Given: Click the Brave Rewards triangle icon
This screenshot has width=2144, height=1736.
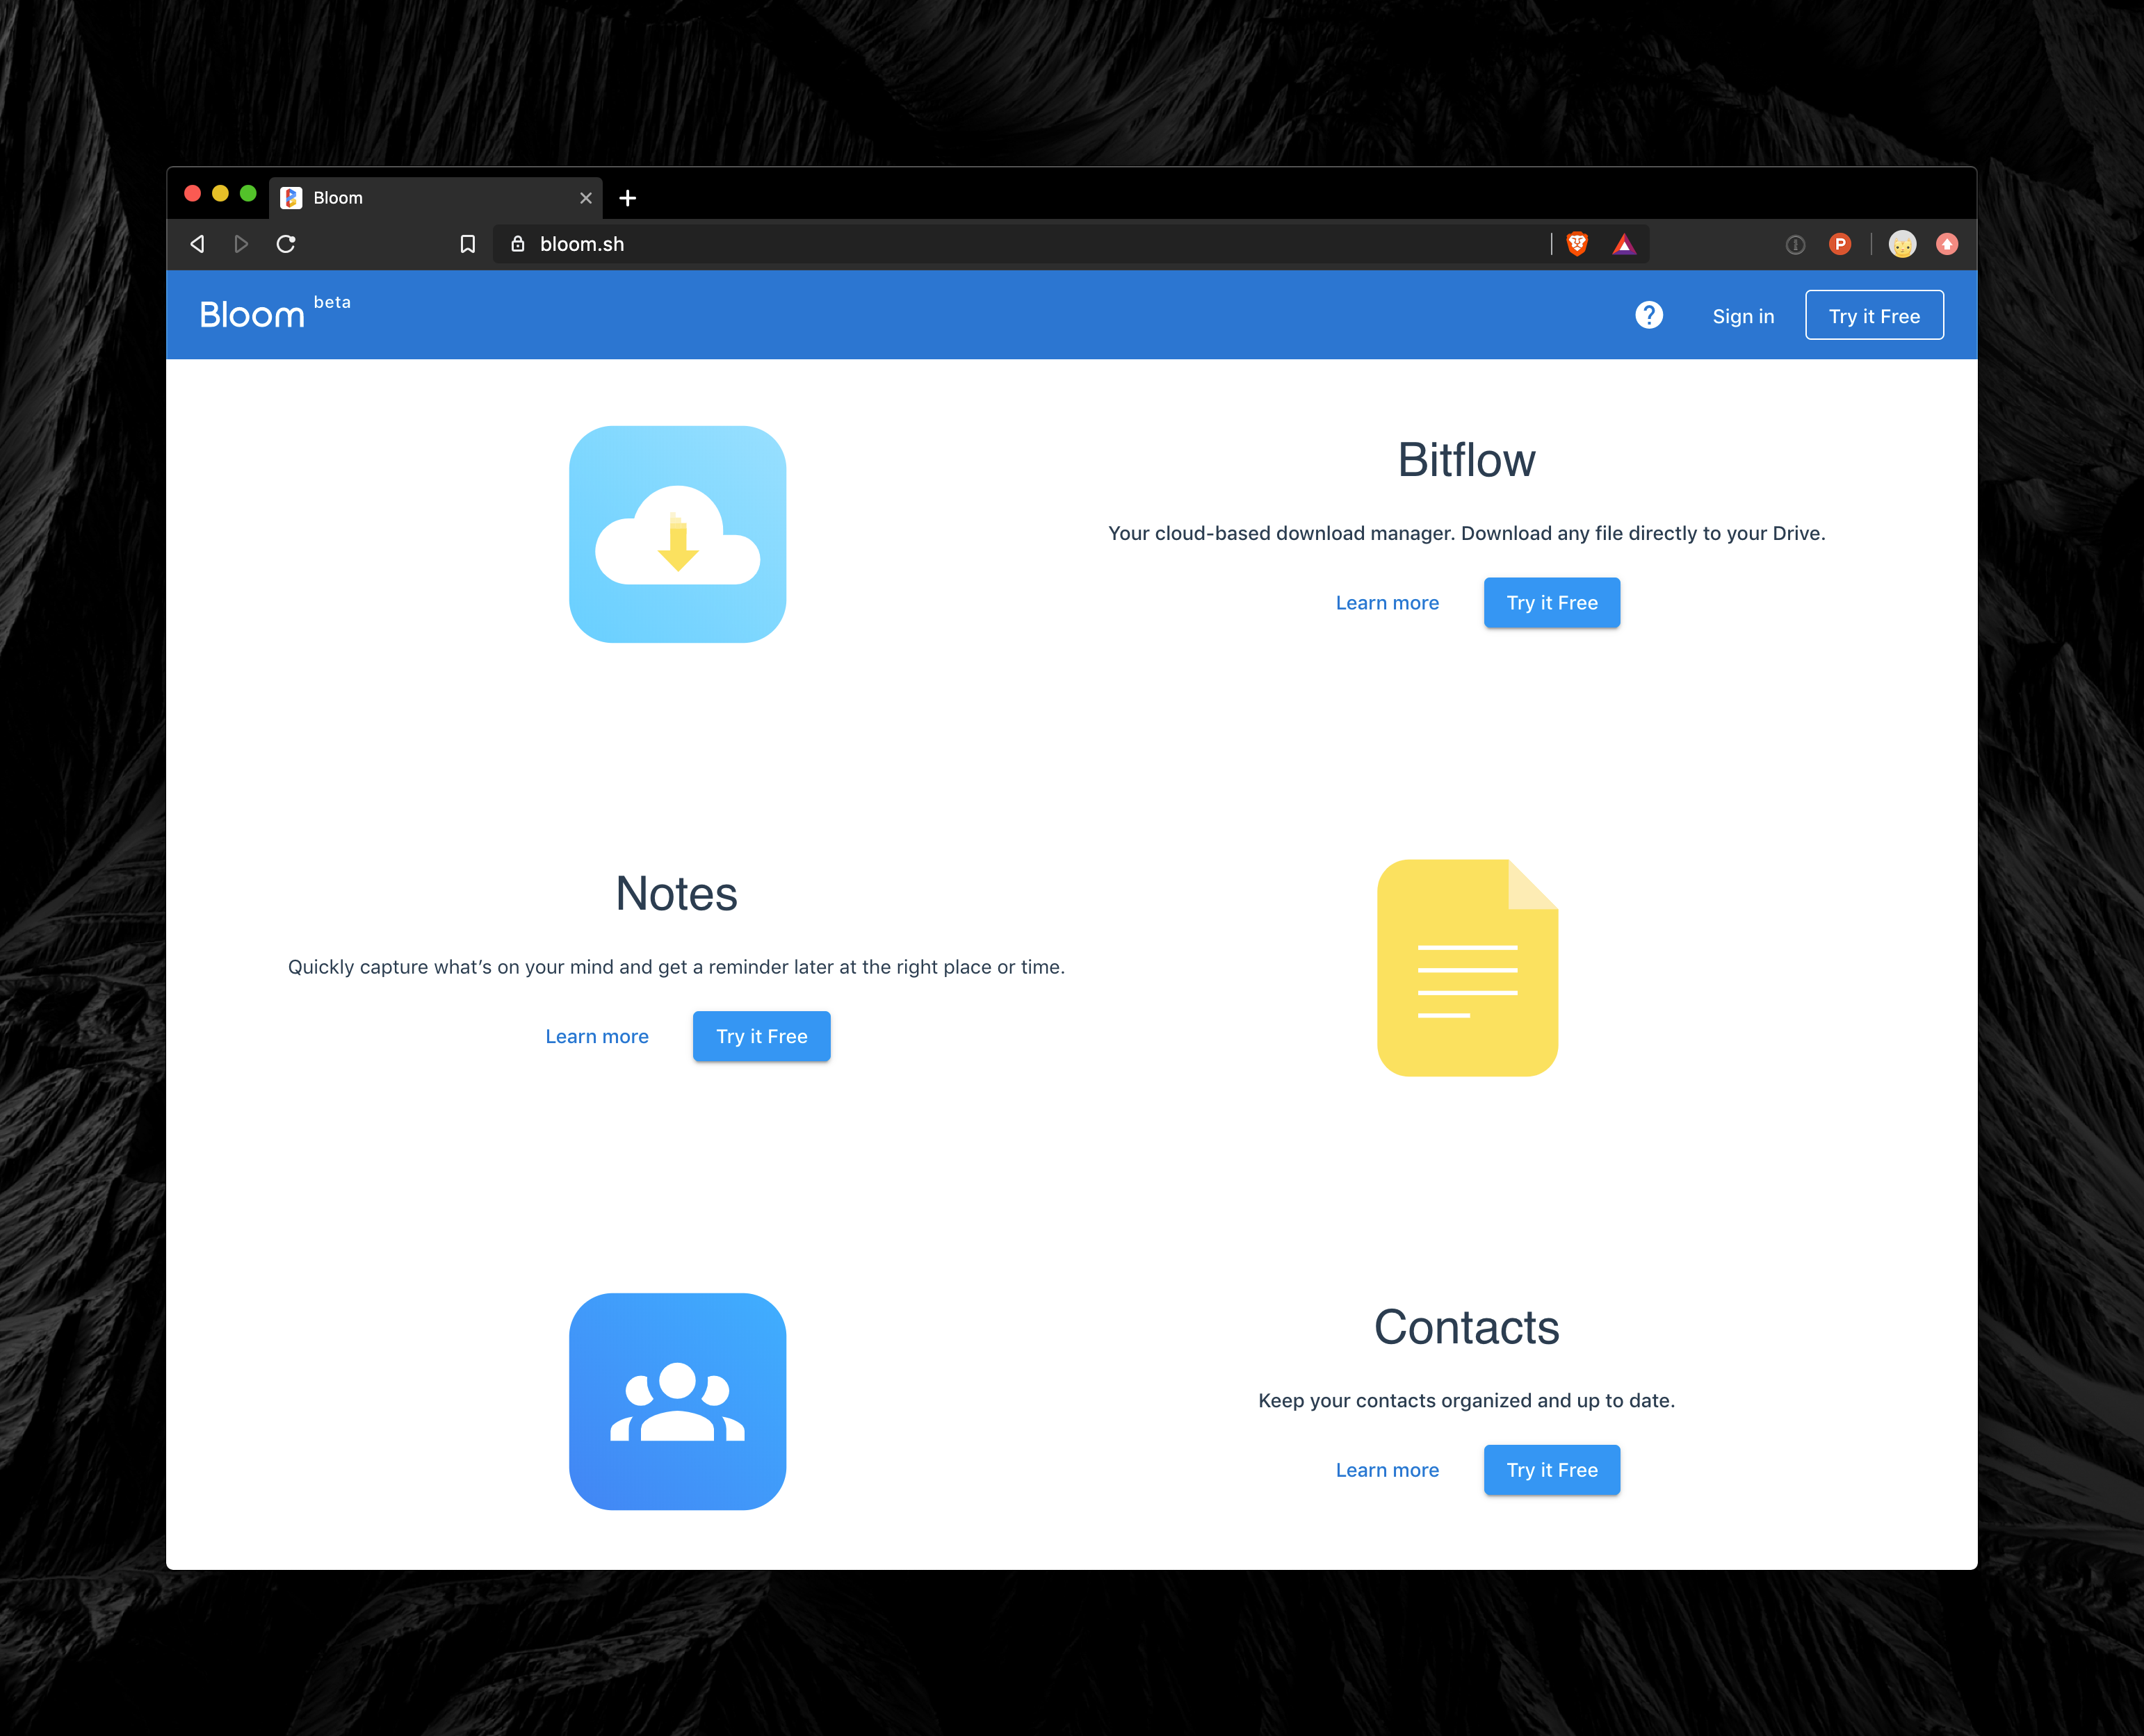Looking at the screenshot, I should click(x=1624, y=244).
